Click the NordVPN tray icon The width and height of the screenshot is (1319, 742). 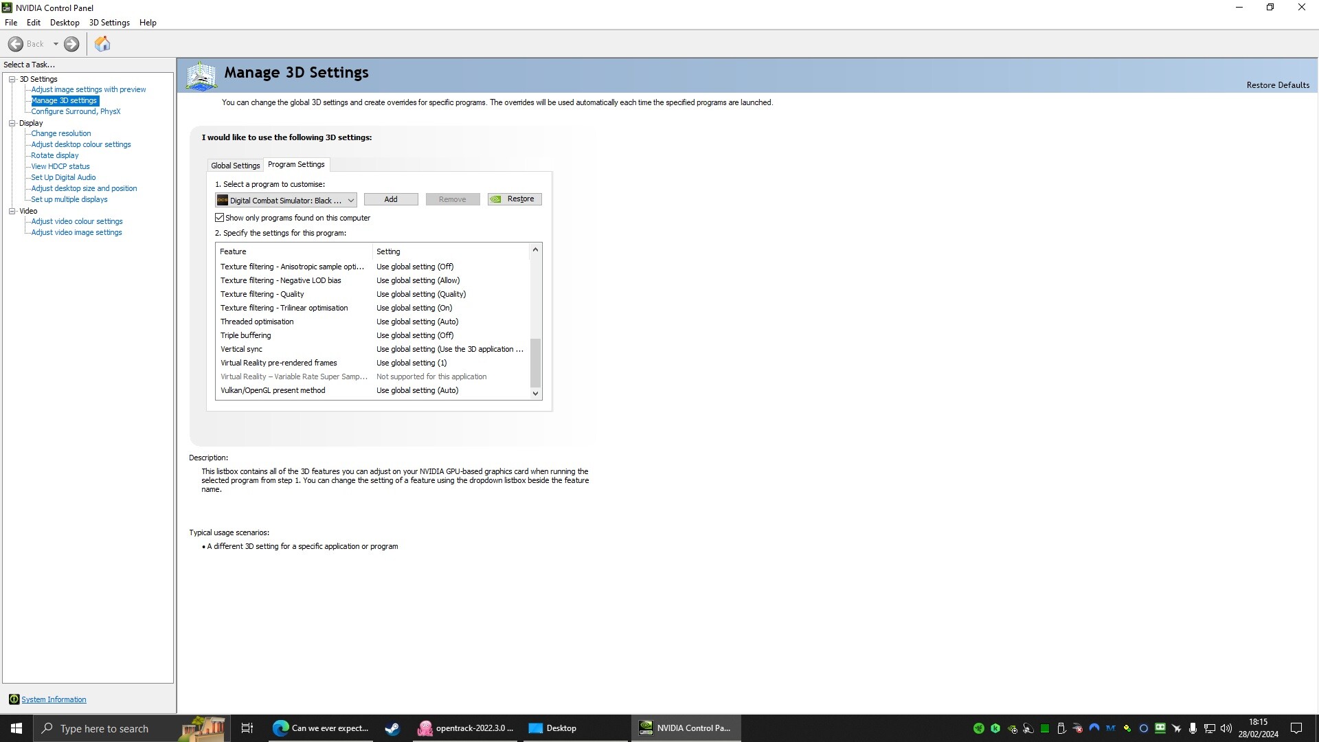coord(1094,728)
